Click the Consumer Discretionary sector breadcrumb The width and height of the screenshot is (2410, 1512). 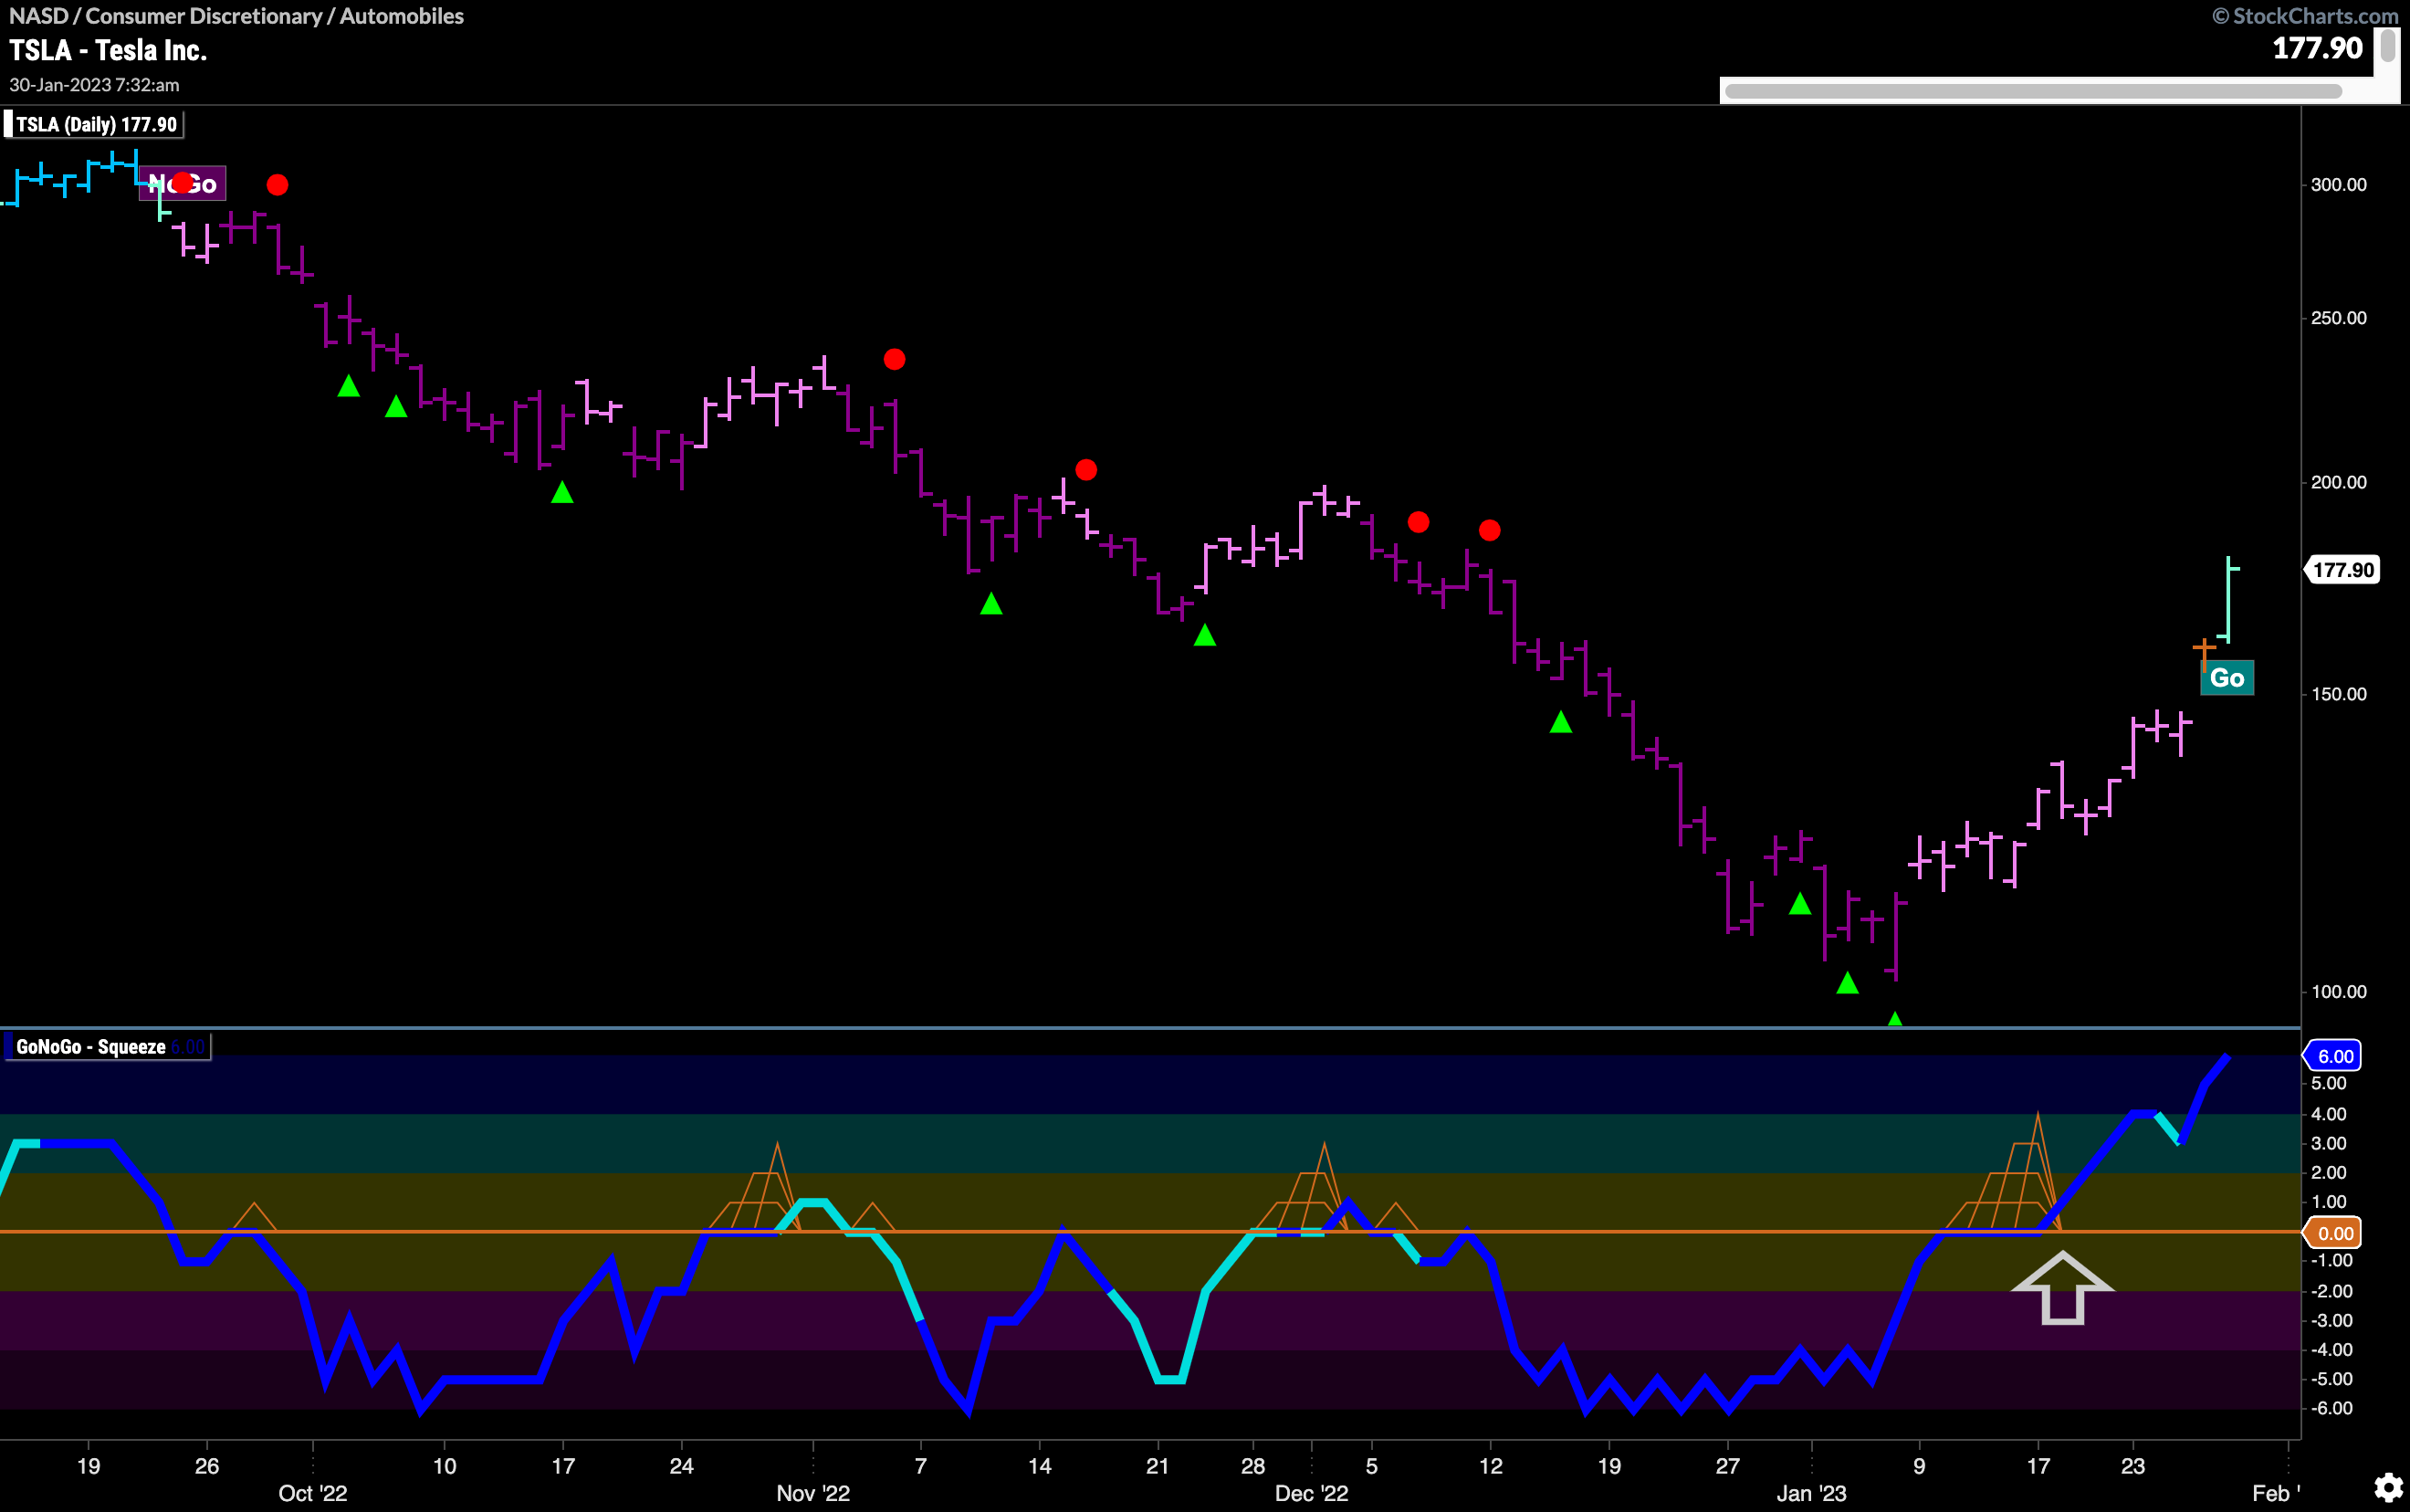pos(204,16)
